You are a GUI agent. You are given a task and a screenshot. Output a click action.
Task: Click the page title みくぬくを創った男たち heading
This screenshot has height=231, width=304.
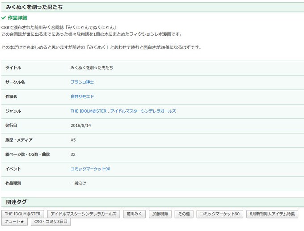(x=34, y=7)
